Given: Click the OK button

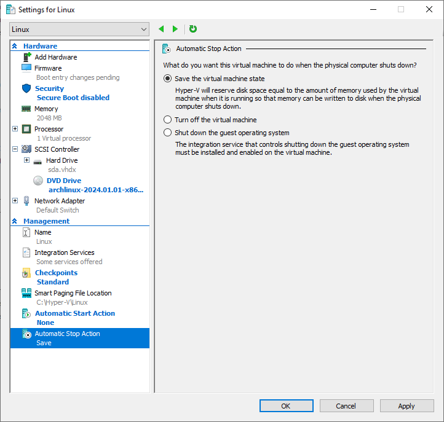Looking at the screenshot, I should pos(287,406).
